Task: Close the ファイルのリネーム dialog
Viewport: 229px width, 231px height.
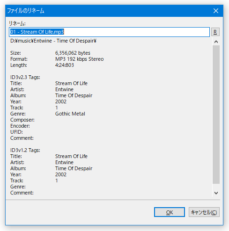Action: tap(216, 11)
